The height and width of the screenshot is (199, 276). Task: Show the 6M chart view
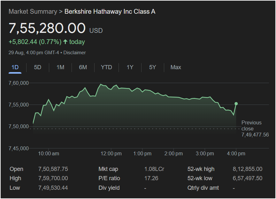[x=83, y=67]
